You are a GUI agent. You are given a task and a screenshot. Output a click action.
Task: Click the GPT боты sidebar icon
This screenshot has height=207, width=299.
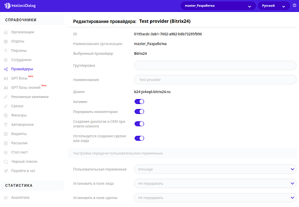tap(5, 79)
